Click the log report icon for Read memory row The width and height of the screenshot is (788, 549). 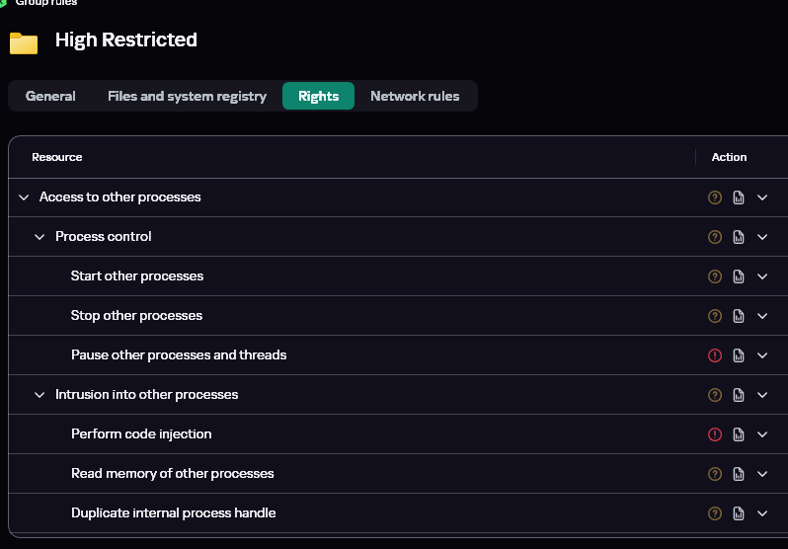point(739,474)
